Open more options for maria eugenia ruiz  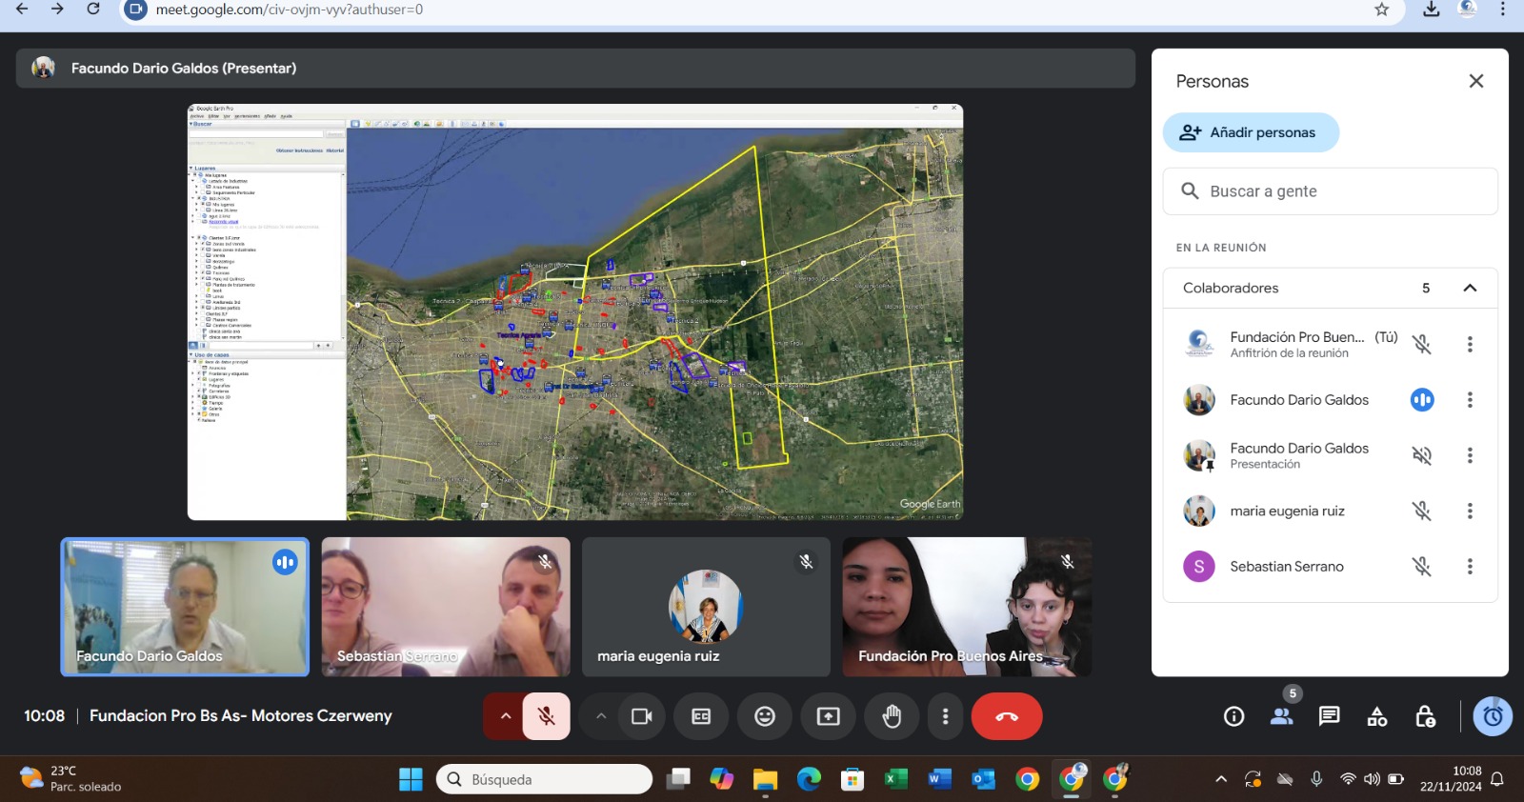click(x=1470, y=511)
